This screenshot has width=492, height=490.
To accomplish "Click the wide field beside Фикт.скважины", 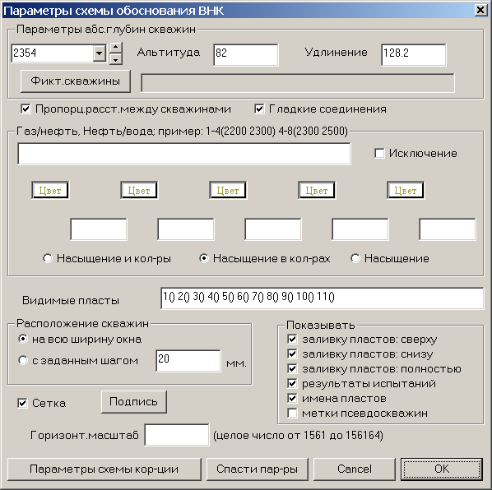I will [298, 83].
